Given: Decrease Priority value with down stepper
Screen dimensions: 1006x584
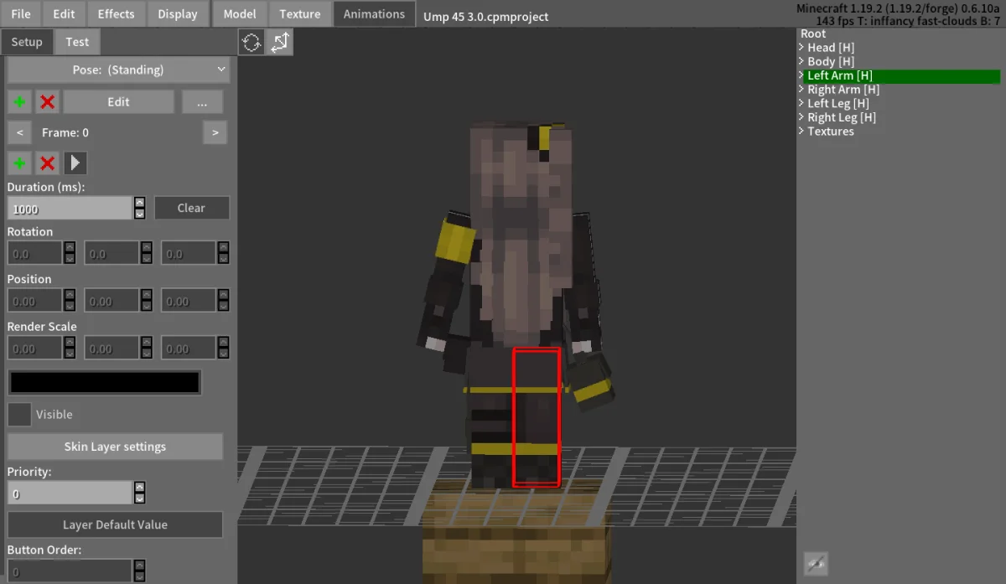Looking at the screenshot, I should 139,499.
